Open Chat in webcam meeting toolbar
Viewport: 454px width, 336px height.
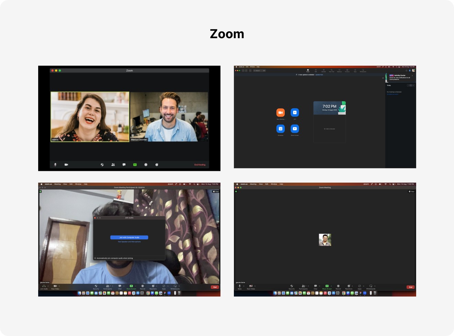[120, 287]
